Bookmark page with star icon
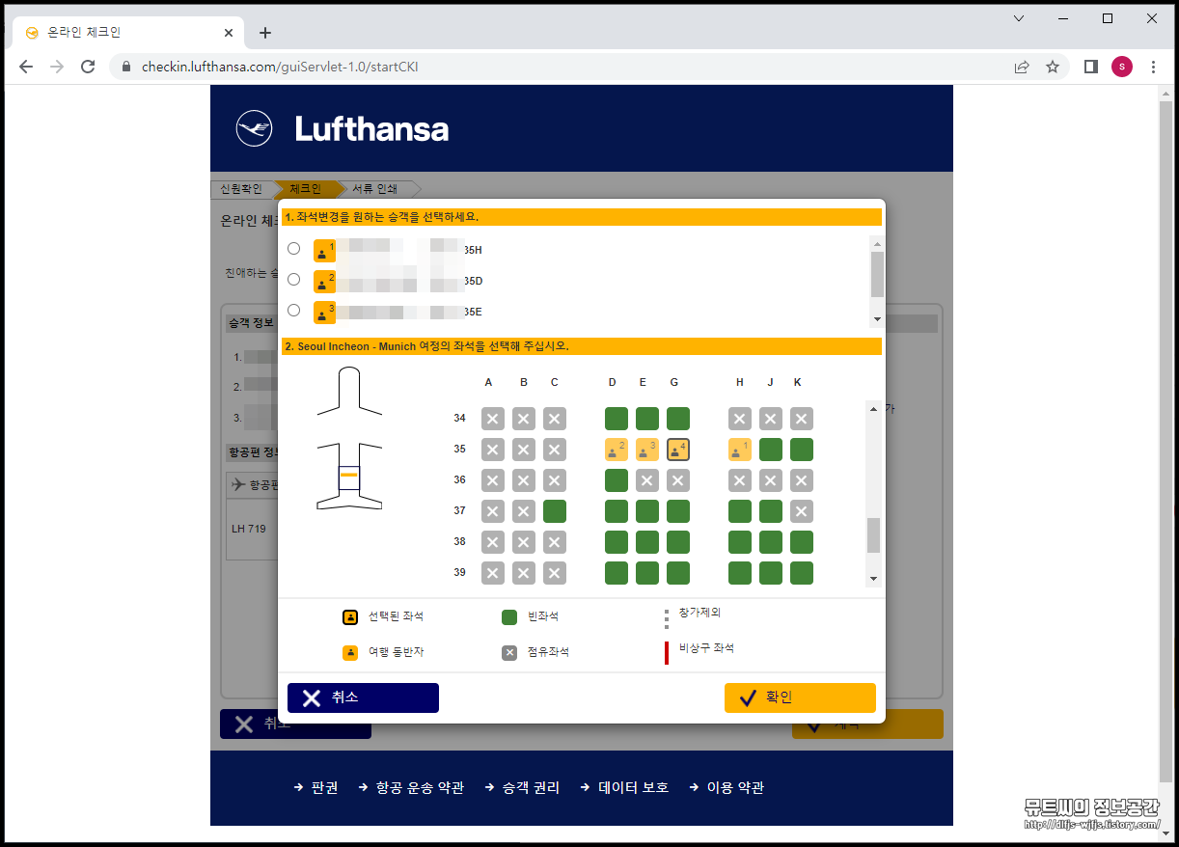The image size is (1179, 847). 1053,67
